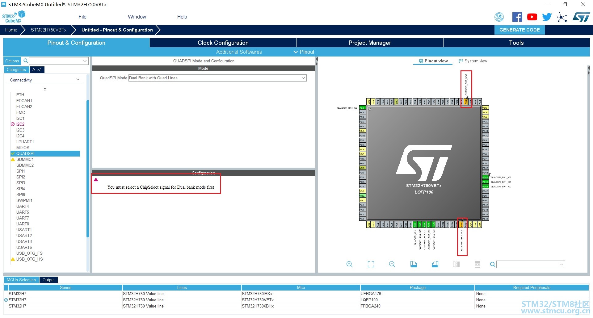Open ST's Facebook page icon
The height and width of the screenshot is (318, 593).
(x=517, y=17)
